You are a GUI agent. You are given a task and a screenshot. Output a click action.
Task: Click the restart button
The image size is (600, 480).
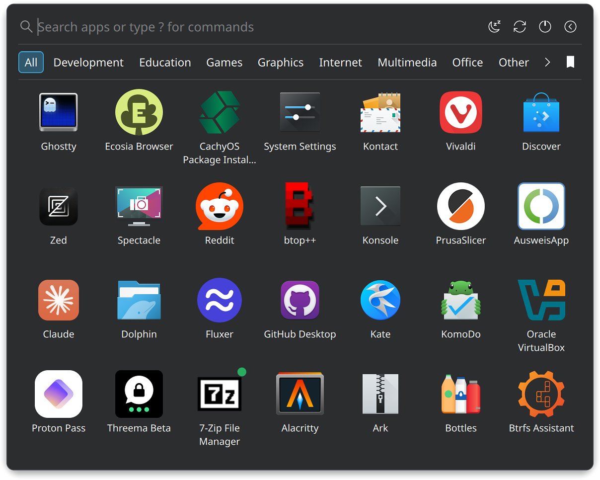tap(520, 27)
